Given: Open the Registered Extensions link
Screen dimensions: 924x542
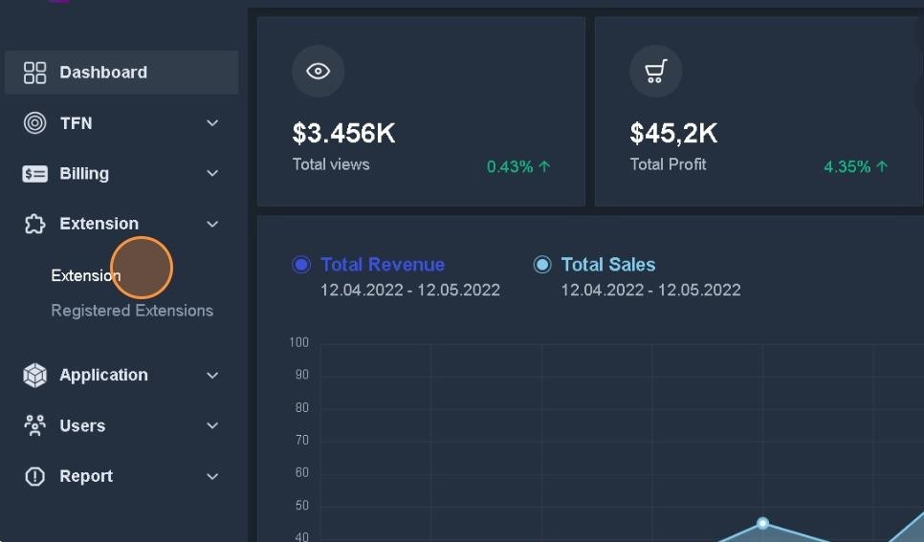Looking at the screenshot, I should [x=132, y=311].
